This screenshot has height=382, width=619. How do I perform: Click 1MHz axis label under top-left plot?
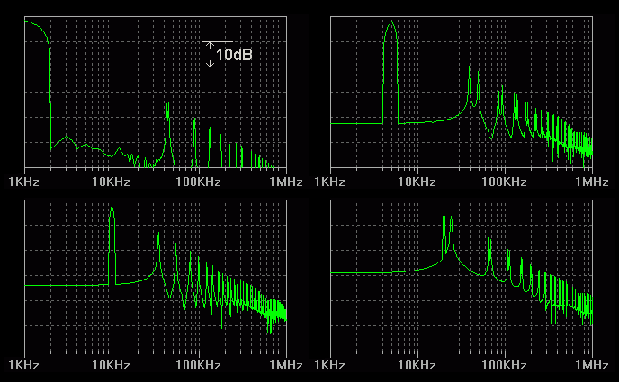pos(284,182)
